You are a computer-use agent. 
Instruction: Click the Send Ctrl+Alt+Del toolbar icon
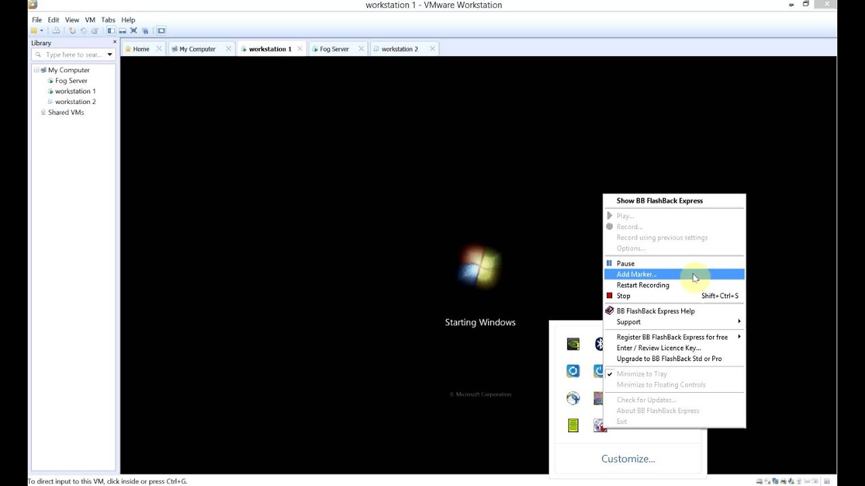click(x=56, y=30)
